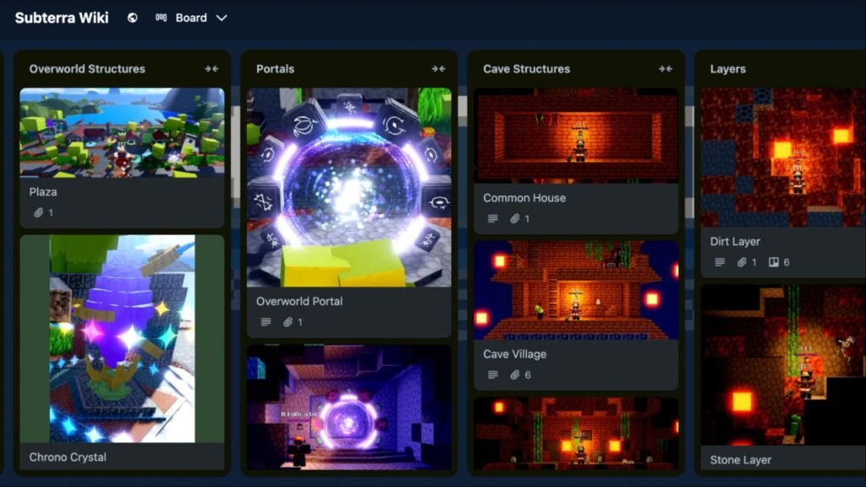Click the paperclip attachment icon on the Plaza card
Screen dimensions: 866x487
click(41, 212)
